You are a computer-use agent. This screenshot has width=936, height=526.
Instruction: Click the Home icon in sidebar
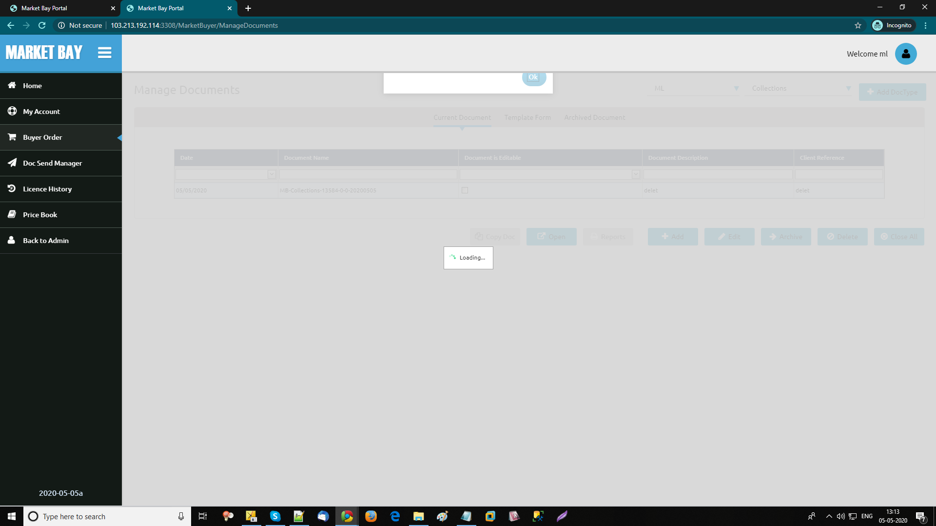(x=12, y=85)
